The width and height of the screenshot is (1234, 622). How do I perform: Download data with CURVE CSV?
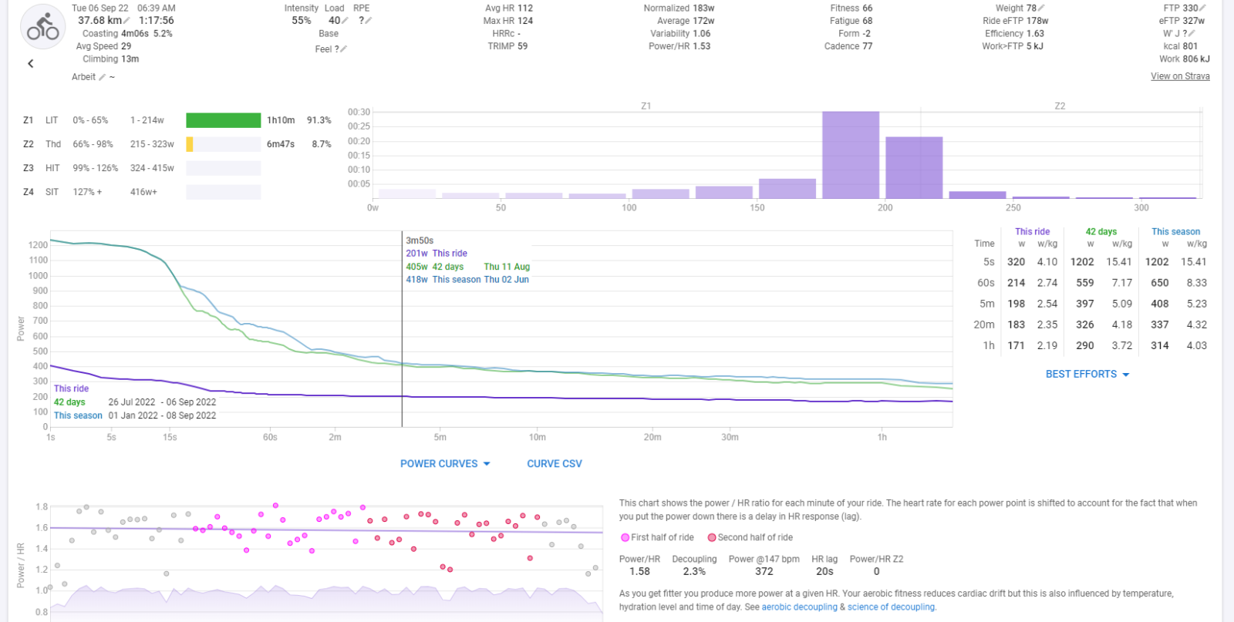(555, 464)
